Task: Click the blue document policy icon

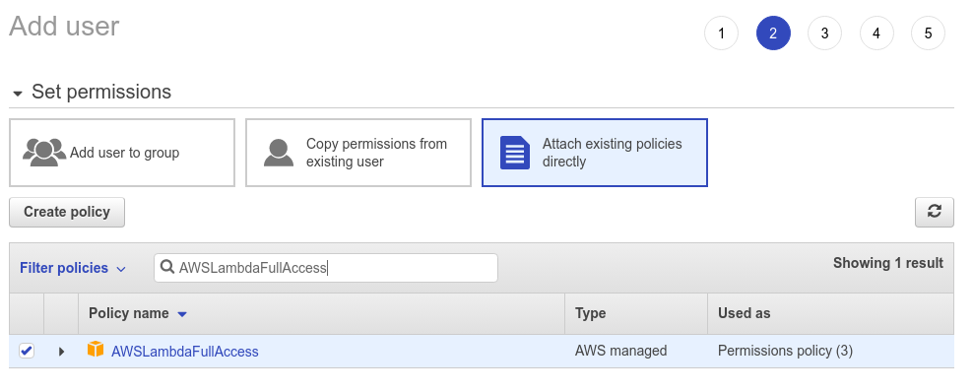Action: 515,153
